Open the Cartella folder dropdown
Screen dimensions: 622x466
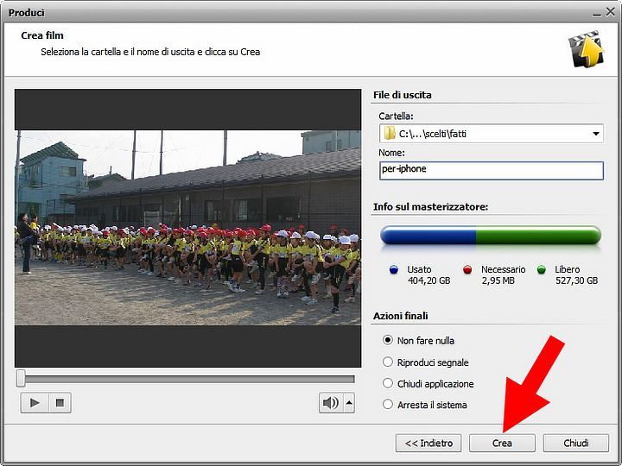click(x=596, y=134)
